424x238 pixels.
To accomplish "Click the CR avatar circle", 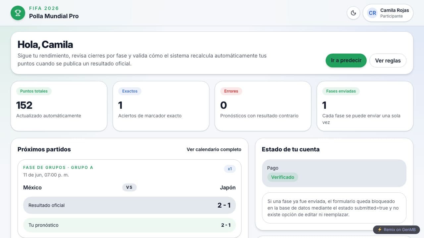I will coord(372,13).
